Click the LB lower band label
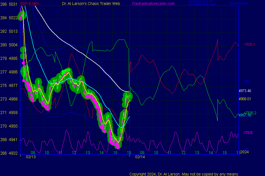 coord(247,149)
